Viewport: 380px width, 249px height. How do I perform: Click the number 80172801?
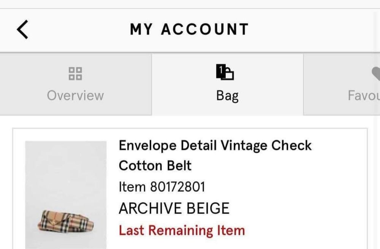coord(178,187)
